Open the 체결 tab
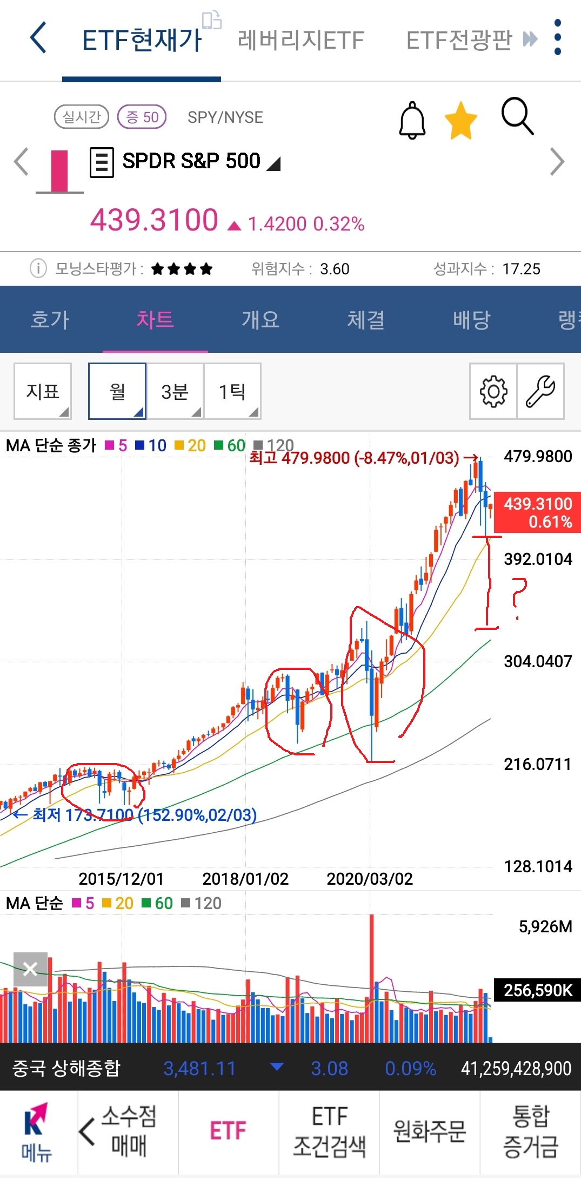Screen dimensions: 581x1178 pos(366,319)
